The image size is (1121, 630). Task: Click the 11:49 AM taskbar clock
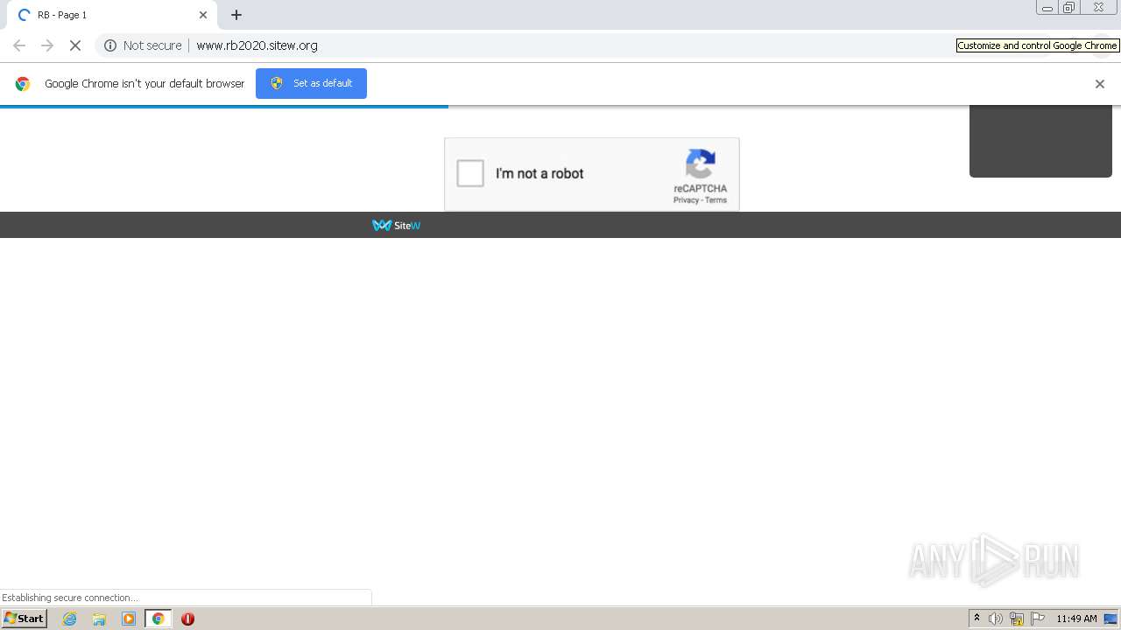pyautogui.click(x=1076, y=619)
